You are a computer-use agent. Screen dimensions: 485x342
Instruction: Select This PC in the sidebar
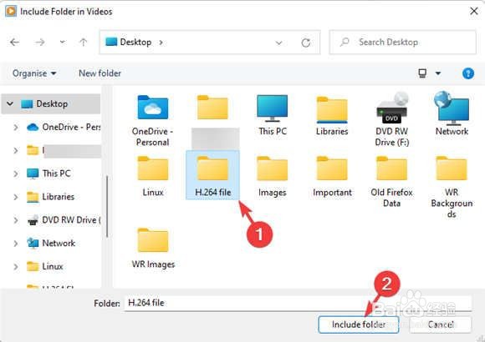[48, 174]
